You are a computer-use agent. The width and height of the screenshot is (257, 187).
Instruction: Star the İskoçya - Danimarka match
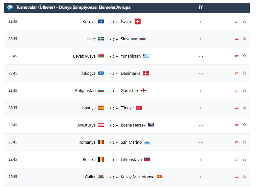click(x=244, y=73)
